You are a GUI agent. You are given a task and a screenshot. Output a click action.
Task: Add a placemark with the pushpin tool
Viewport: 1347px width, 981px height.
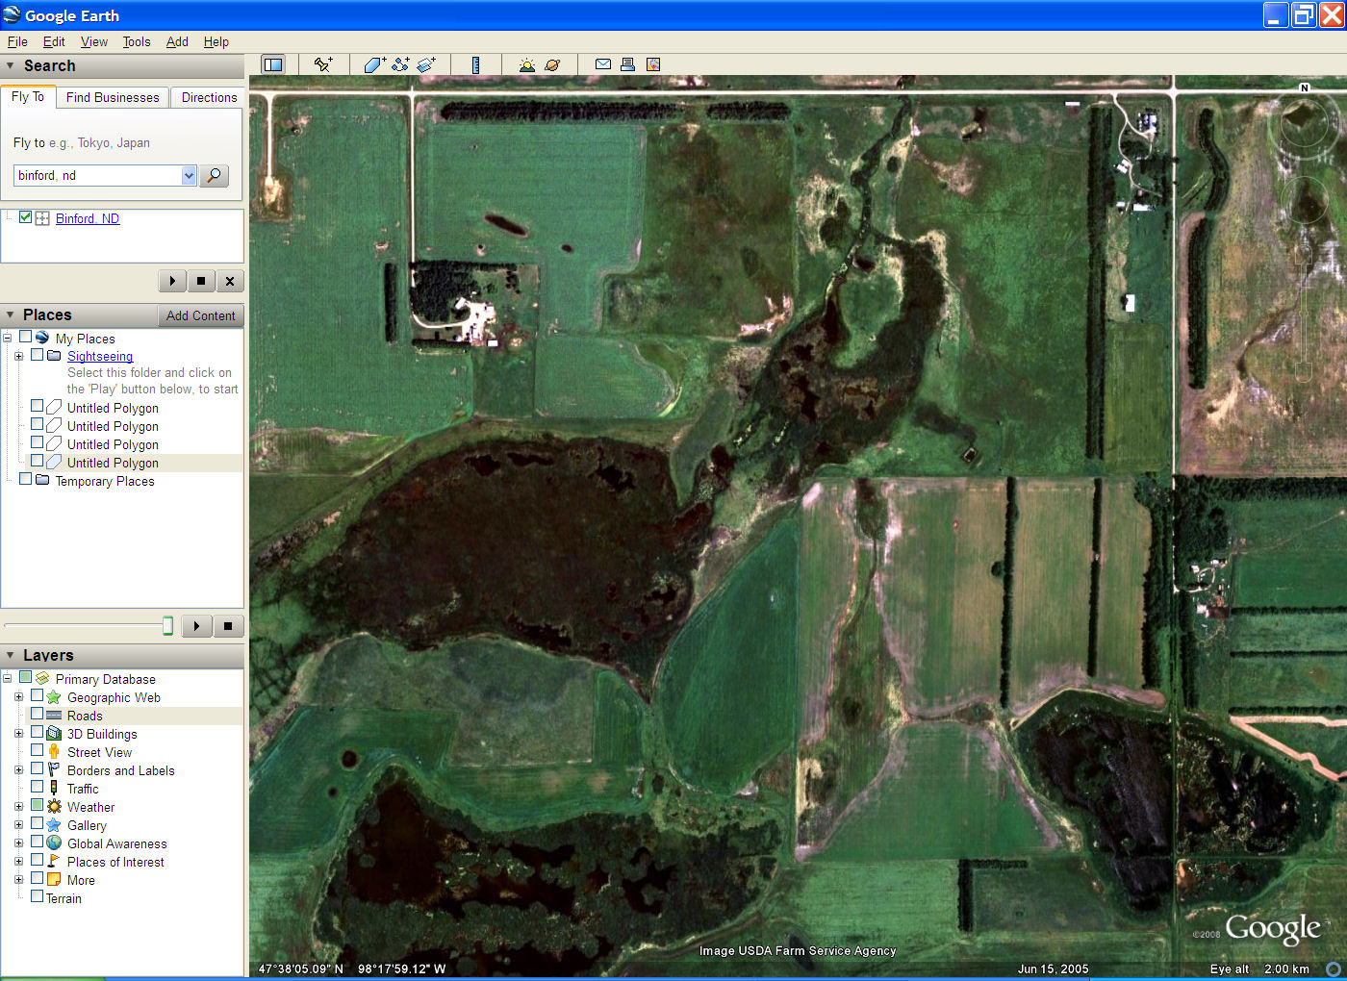(323, 64)
